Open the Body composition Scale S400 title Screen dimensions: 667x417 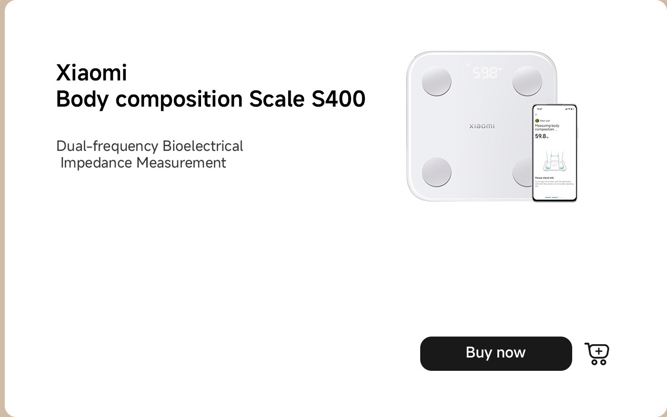click(210, 99)
